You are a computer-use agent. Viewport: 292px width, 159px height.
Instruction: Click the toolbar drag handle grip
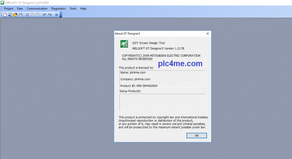(2, 15)
